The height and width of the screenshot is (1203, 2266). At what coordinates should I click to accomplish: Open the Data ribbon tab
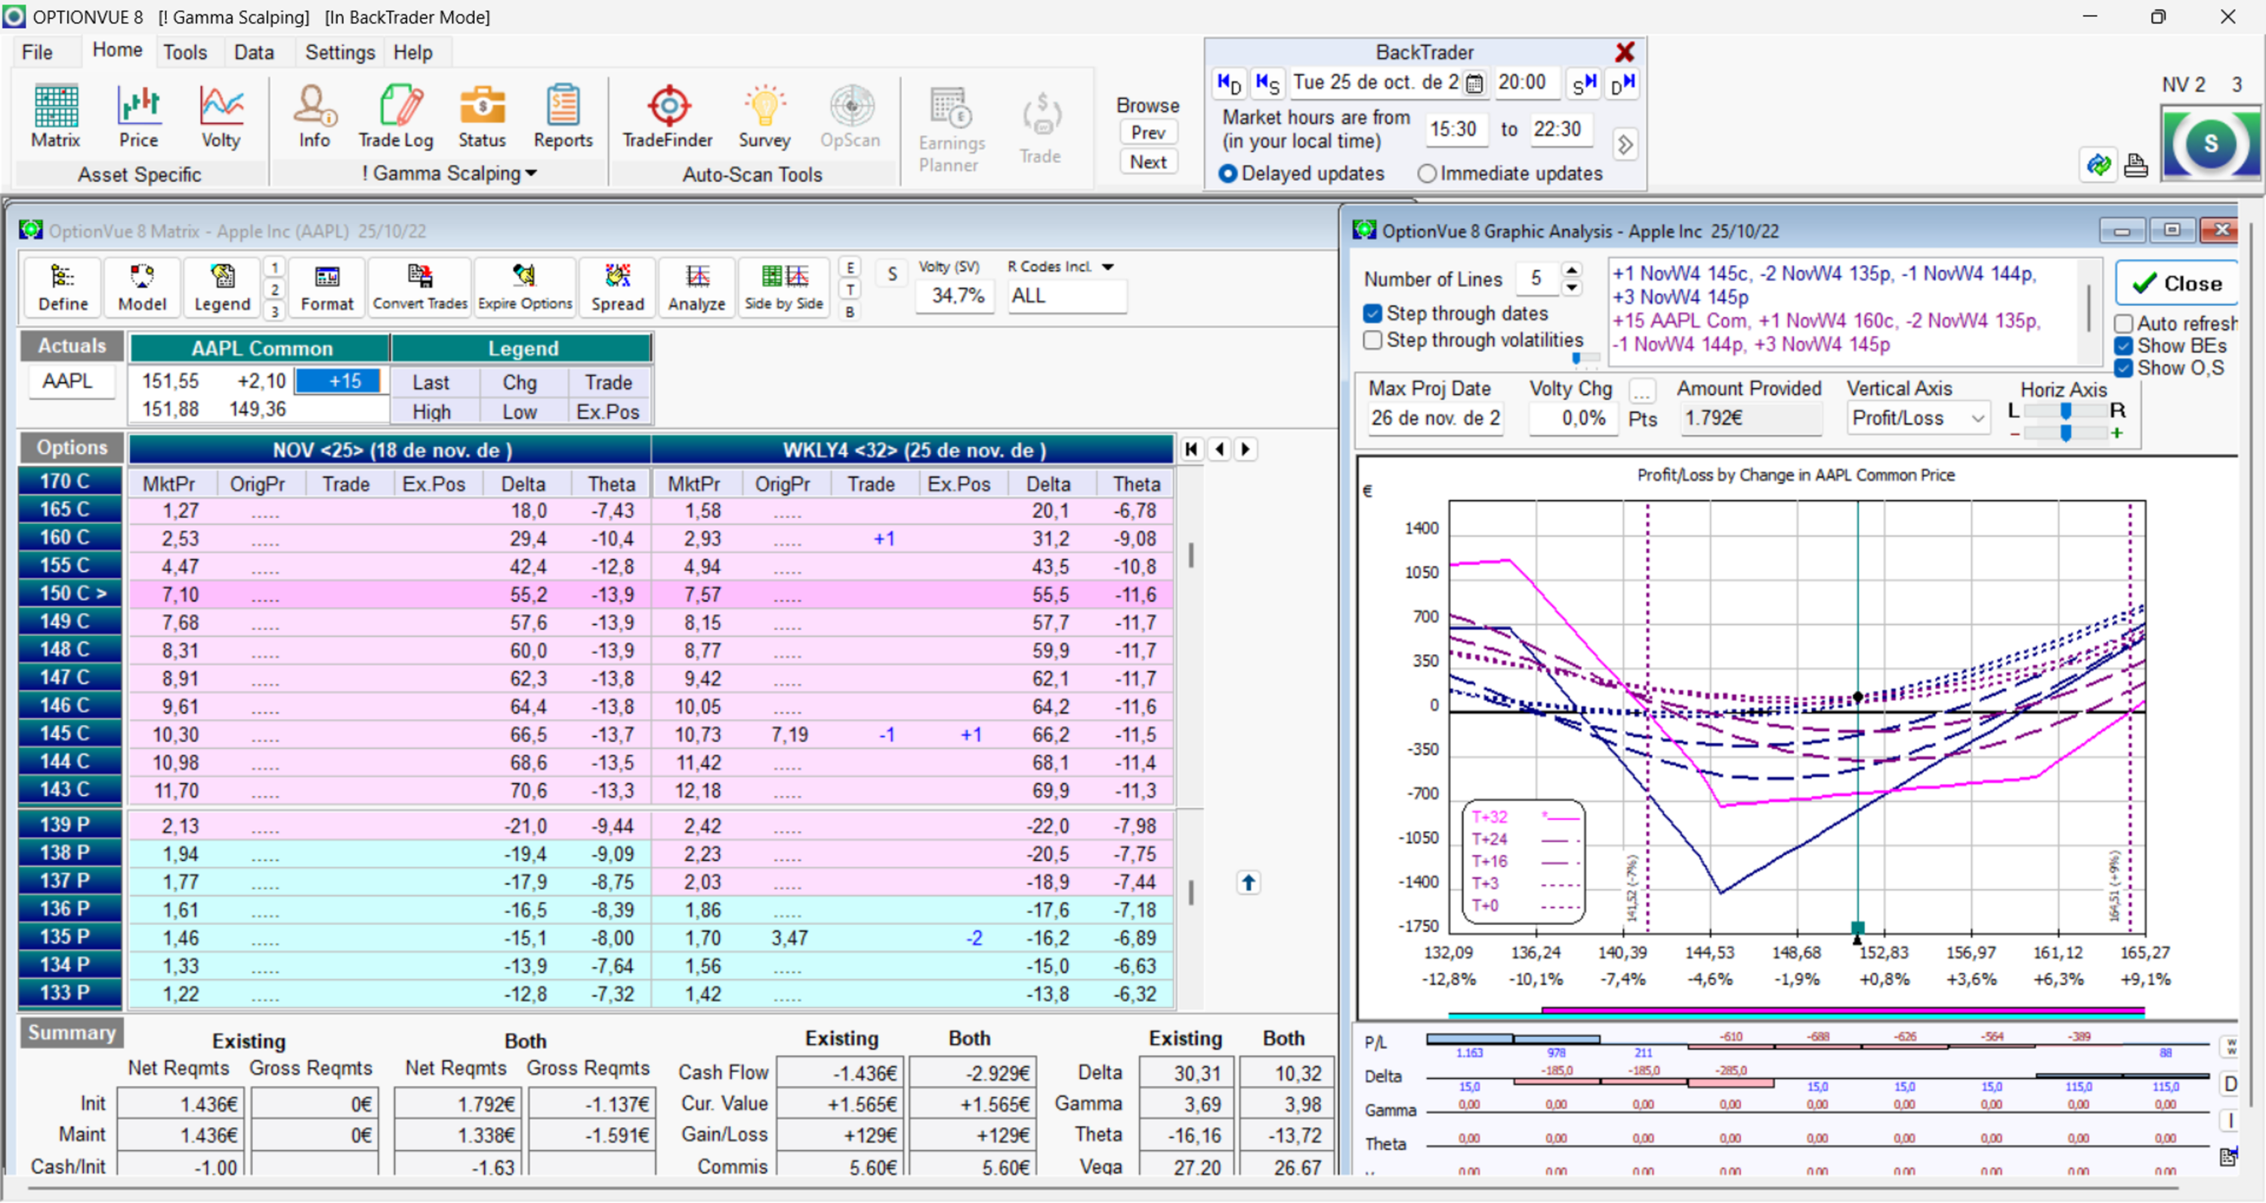pos(253,52)
